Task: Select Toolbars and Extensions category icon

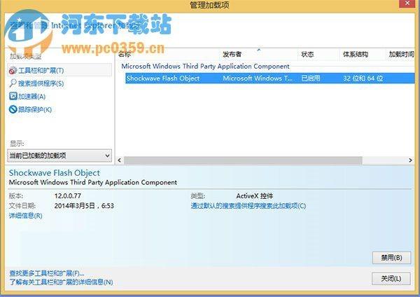Action: pyautogui.click(x=13, y=71)
